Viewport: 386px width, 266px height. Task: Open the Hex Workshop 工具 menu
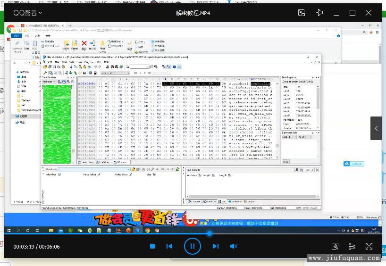coord(79,62)
